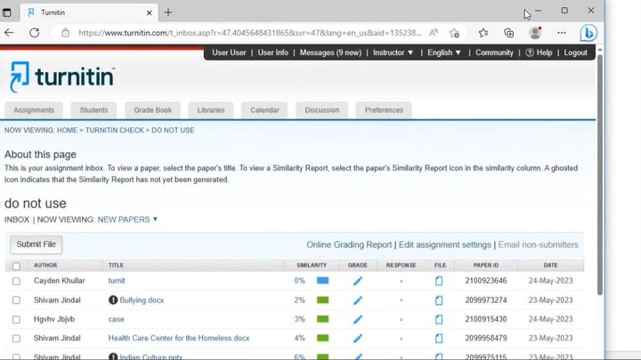Tick the select-all checkbox in the table header
Image resolution: width=641 pixels, height=360 pixels.
pyautogui.click(x=16, y=266)
